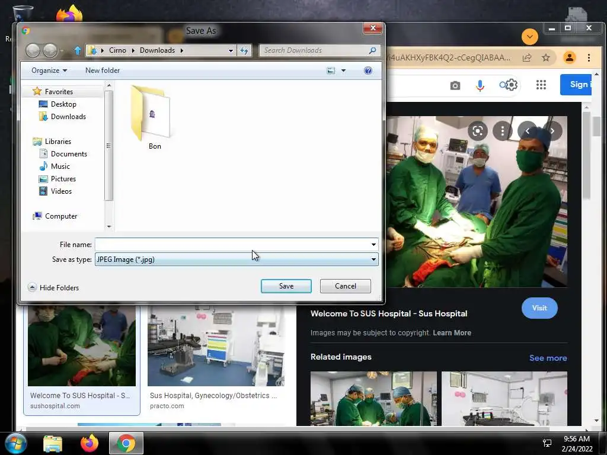Click the New folder button

pyautogui.click(x=103, y=71)
